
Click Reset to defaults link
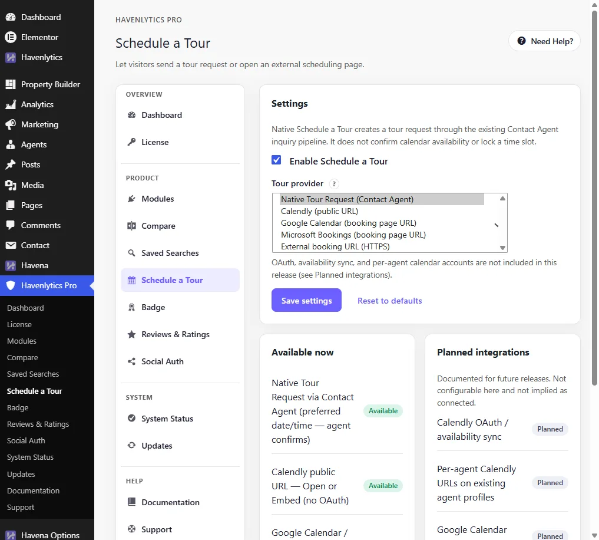(x=390, y=301)
